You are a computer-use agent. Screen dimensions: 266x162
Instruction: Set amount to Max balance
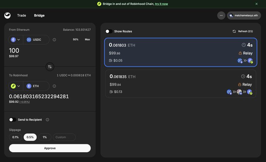(x=87, y=40)
